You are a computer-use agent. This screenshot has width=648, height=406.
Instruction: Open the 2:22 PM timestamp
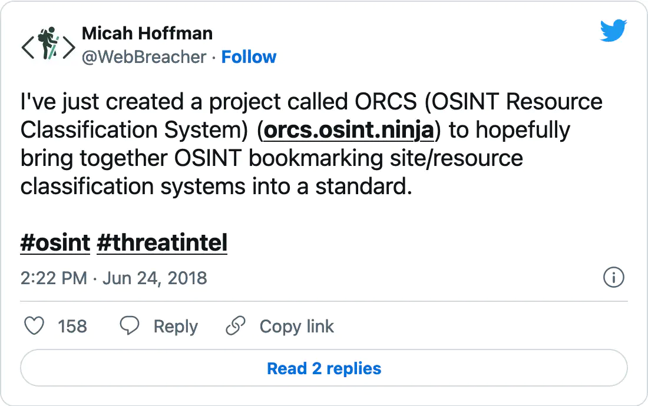[54, 278]
